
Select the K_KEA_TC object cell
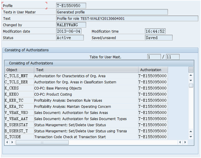click(19, 107)
